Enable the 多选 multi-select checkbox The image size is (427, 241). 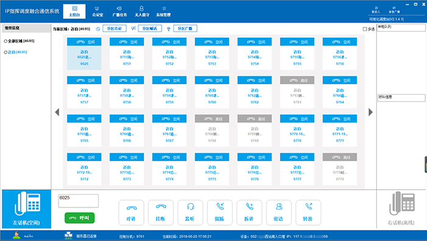point(365,29)
